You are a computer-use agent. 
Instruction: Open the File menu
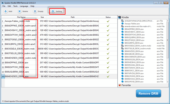[4, 6]
